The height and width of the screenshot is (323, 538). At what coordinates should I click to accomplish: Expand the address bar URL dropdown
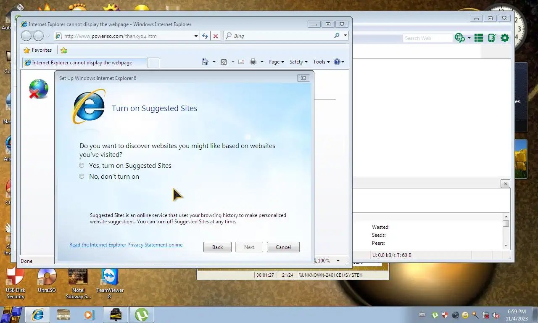[x=196, y=36]
